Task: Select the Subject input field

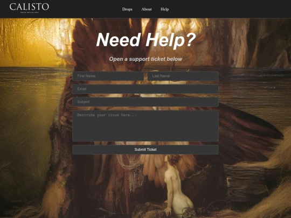Action: pos(145,102)
